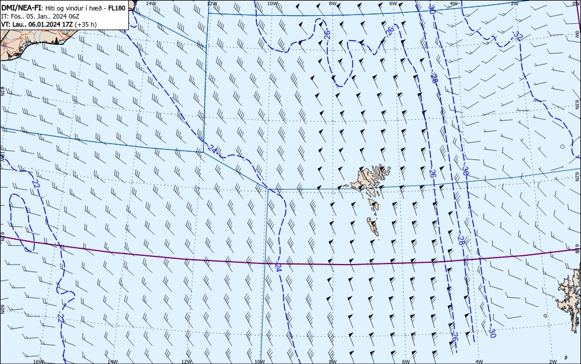Viewport: 581px width, 364px height.
Task: Click the '(+35 h)' forecast offset text
Action: (x=85, y=24)
